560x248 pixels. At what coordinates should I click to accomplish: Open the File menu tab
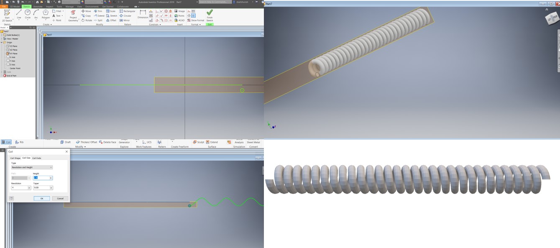click(4, 7)
